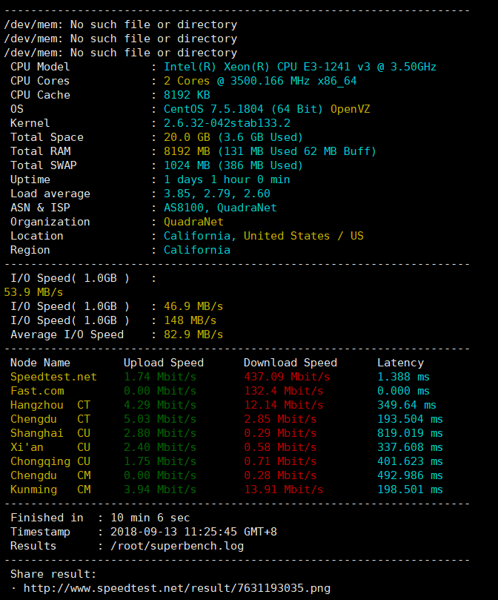This screenshot has height=600, width=498.
Task: Click the Download Speed column header
Action: tap(290, 363)
